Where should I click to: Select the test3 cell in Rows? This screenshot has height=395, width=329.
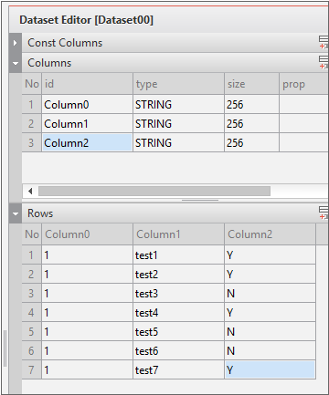click(x=178, y=294)
